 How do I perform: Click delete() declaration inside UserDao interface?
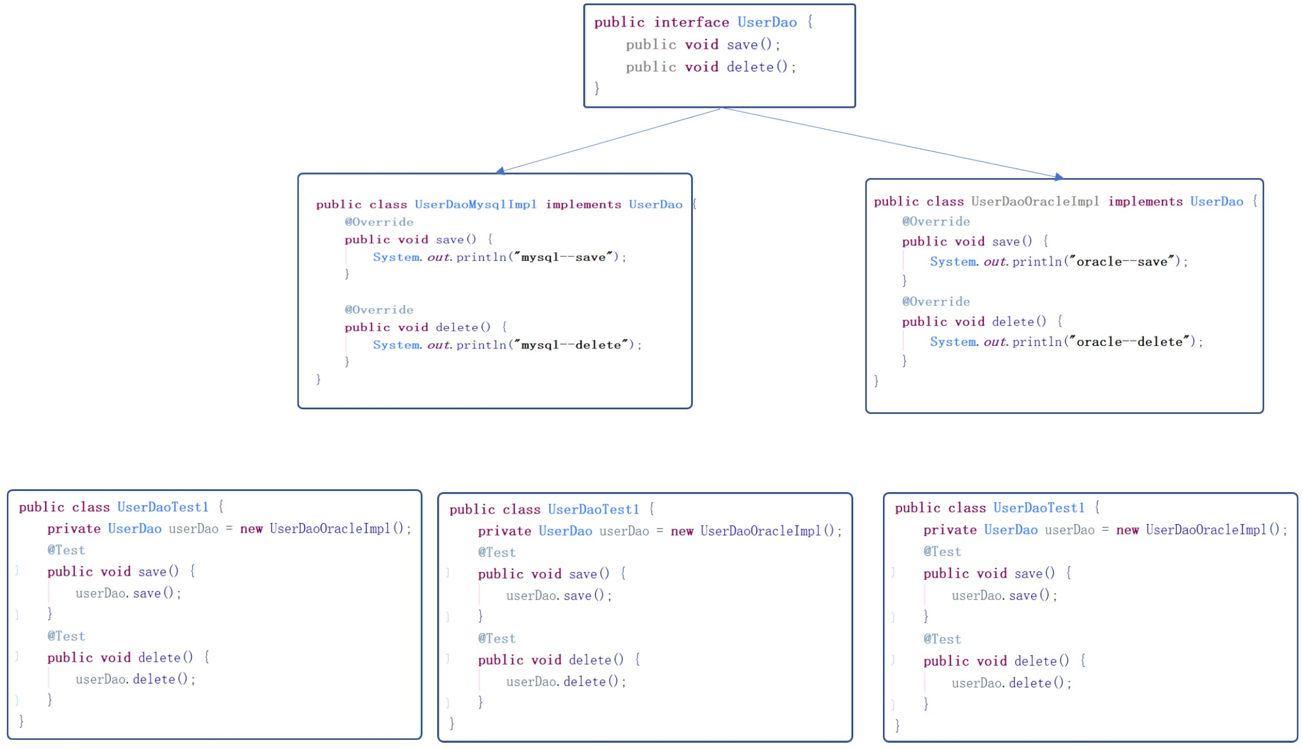[x=757, y=67]
